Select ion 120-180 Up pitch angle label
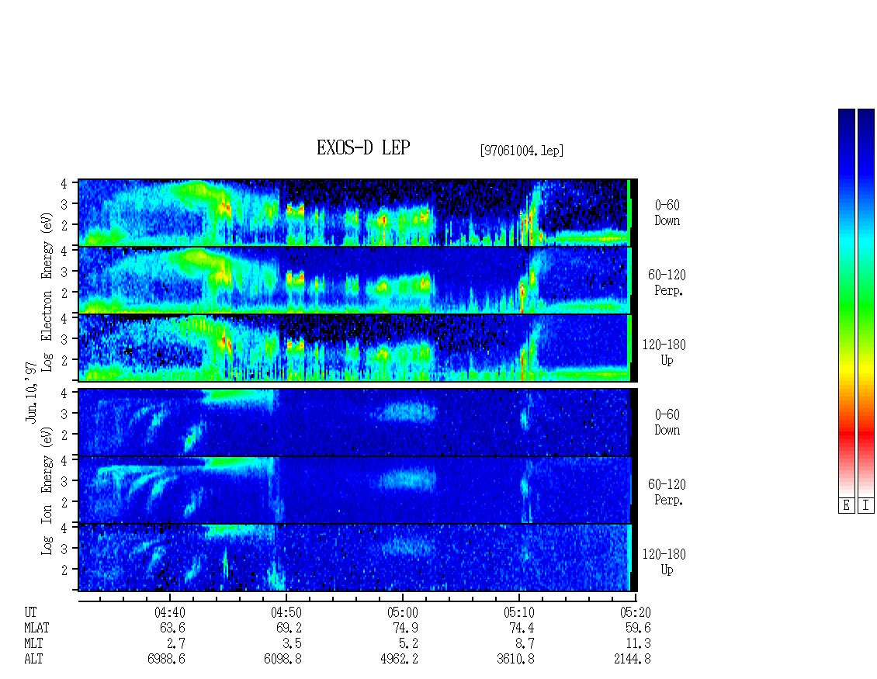Viewport: 877px width, 679px height. 664,562
